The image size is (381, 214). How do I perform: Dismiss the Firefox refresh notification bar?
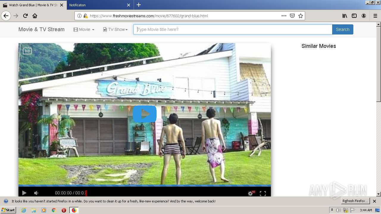coord(374,201)
